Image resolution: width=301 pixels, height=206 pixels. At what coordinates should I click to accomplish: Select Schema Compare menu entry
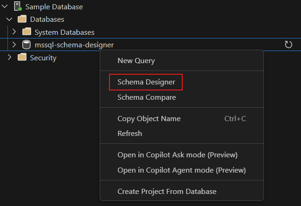coord(147,97)
